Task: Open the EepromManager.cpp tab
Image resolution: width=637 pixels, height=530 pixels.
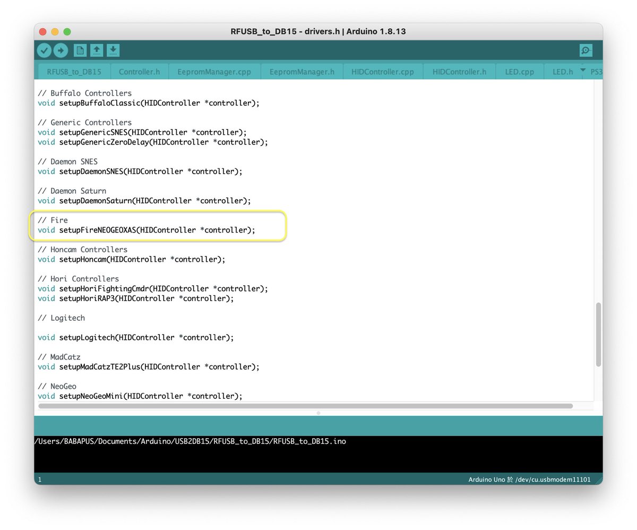Action: click(214, 72)
